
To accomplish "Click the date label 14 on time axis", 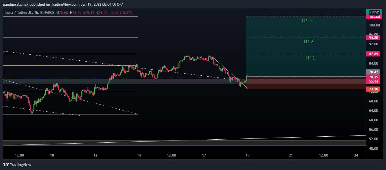I will 139,155.
